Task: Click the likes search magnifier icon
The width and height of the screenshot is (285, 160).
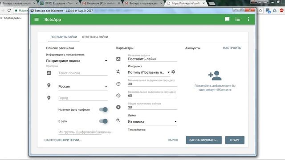Action: tap(118, 120)
